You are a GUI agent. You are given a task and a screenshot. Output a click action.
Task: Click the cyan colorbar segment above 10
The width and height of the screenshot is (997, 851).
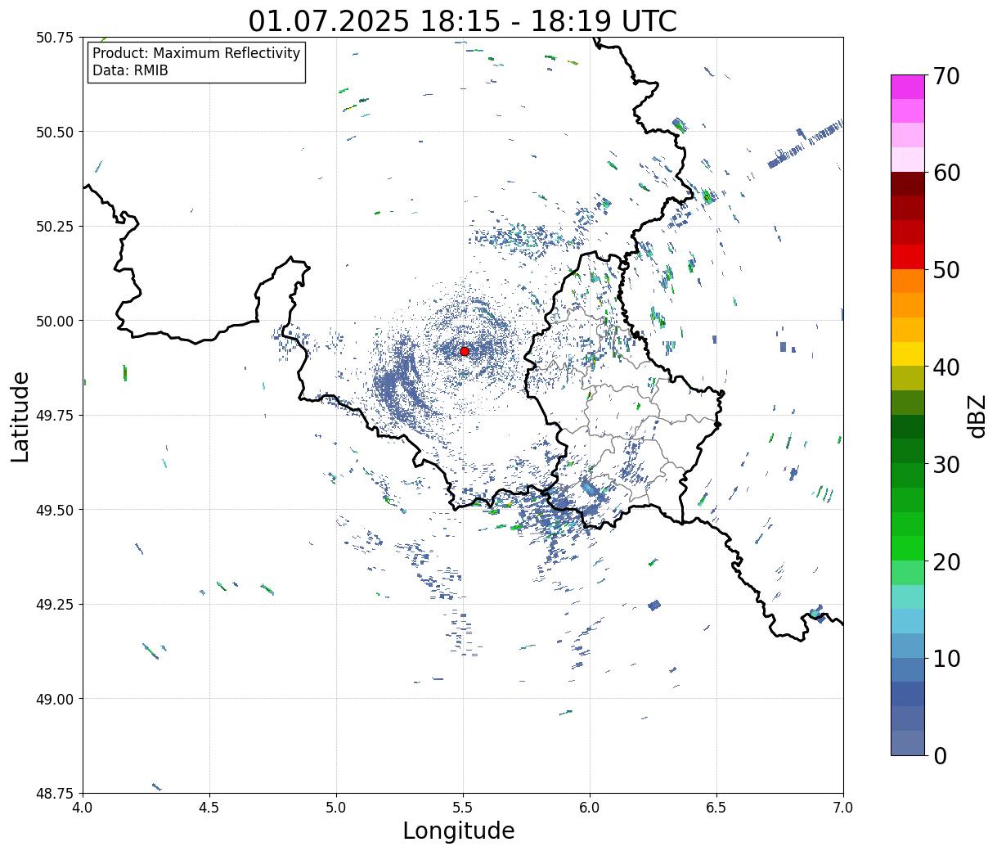[x=908, y=621]
